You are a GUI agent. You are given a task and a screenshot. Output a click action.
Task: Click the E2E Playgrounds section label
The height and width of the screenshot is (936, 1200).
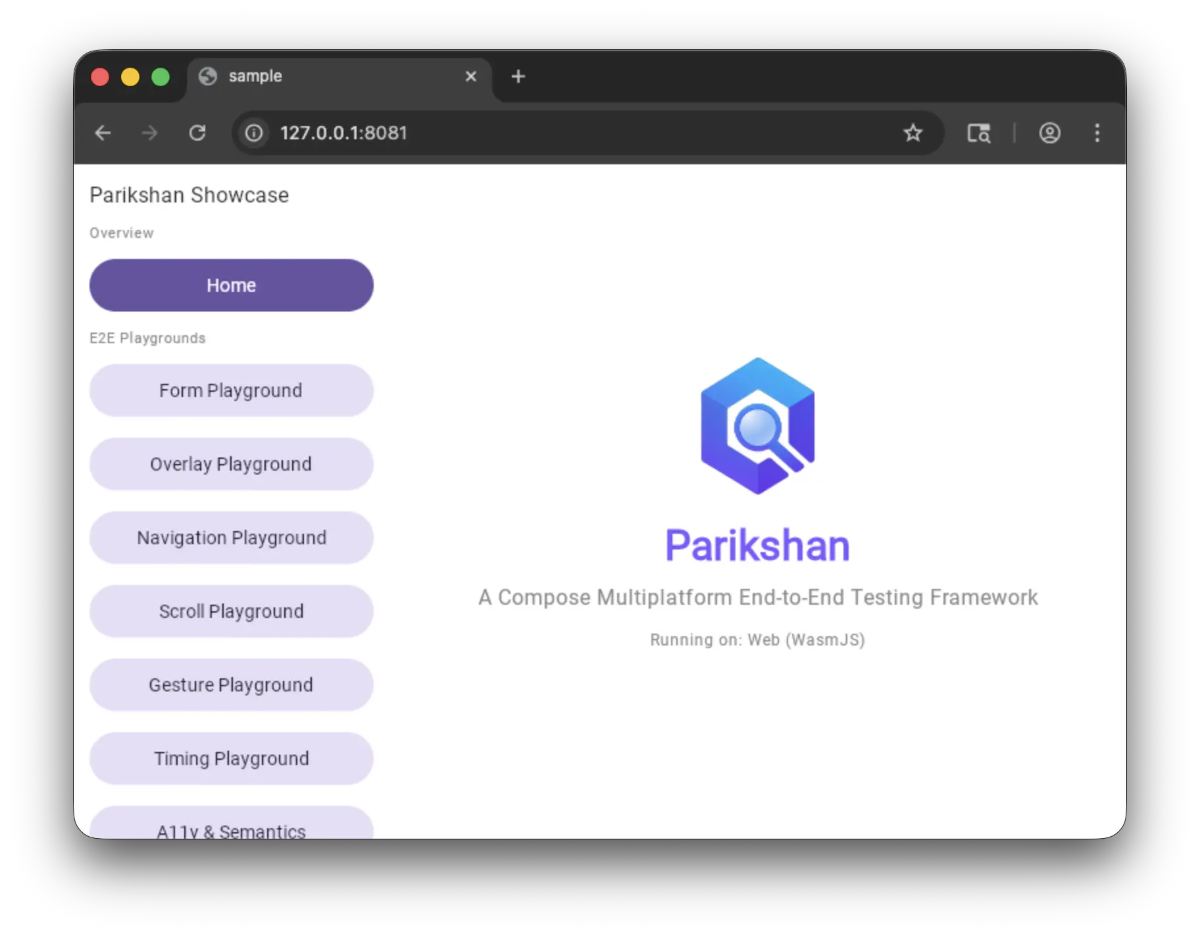point(147,338)
